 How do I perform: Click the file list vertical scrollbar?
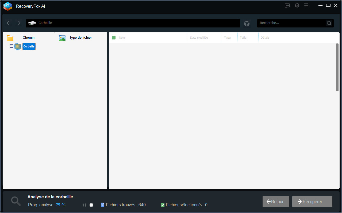point(337,67)
